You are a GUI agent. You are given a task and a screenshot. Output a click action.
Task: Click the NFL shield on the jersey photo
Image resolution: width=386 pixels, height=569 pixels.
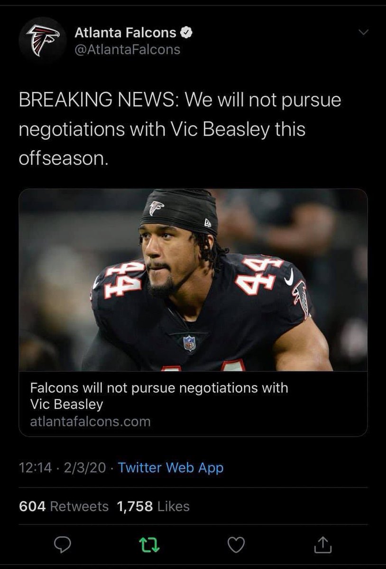(x=190, y=342)
